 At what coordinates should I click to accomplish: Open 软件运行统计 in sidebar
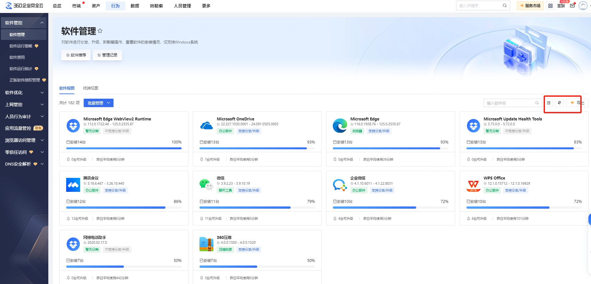(x=21, y=69)
